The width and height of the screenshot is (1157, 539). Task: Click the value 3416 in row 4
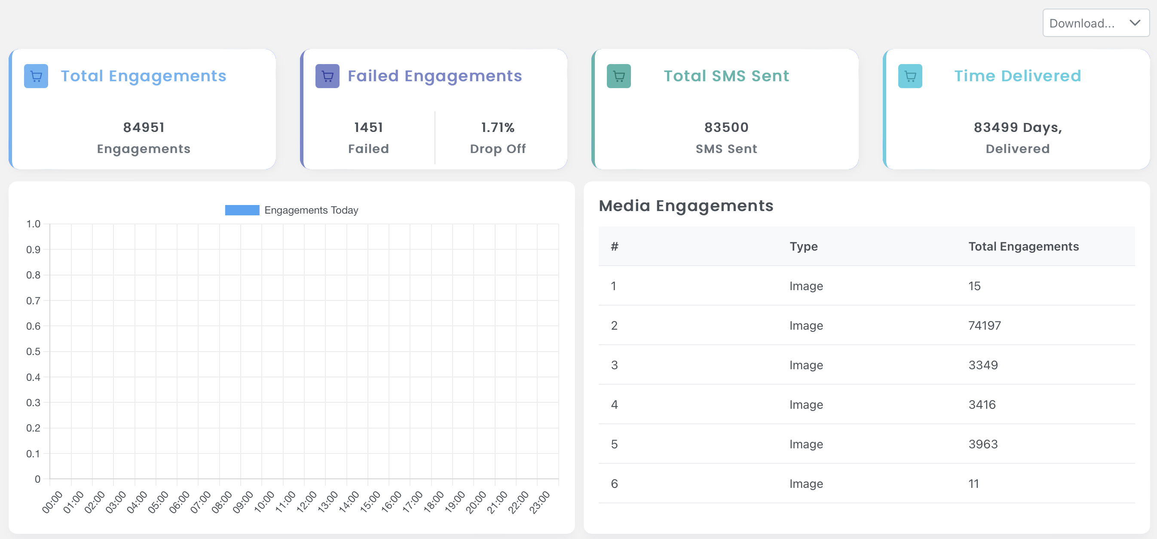click(x=982, y=404)
